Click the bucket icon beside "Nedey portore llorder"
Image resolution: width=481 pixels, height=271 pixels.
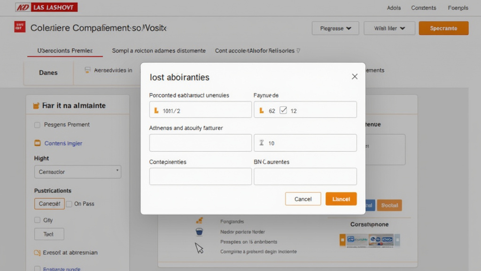(x=199, y=231)
